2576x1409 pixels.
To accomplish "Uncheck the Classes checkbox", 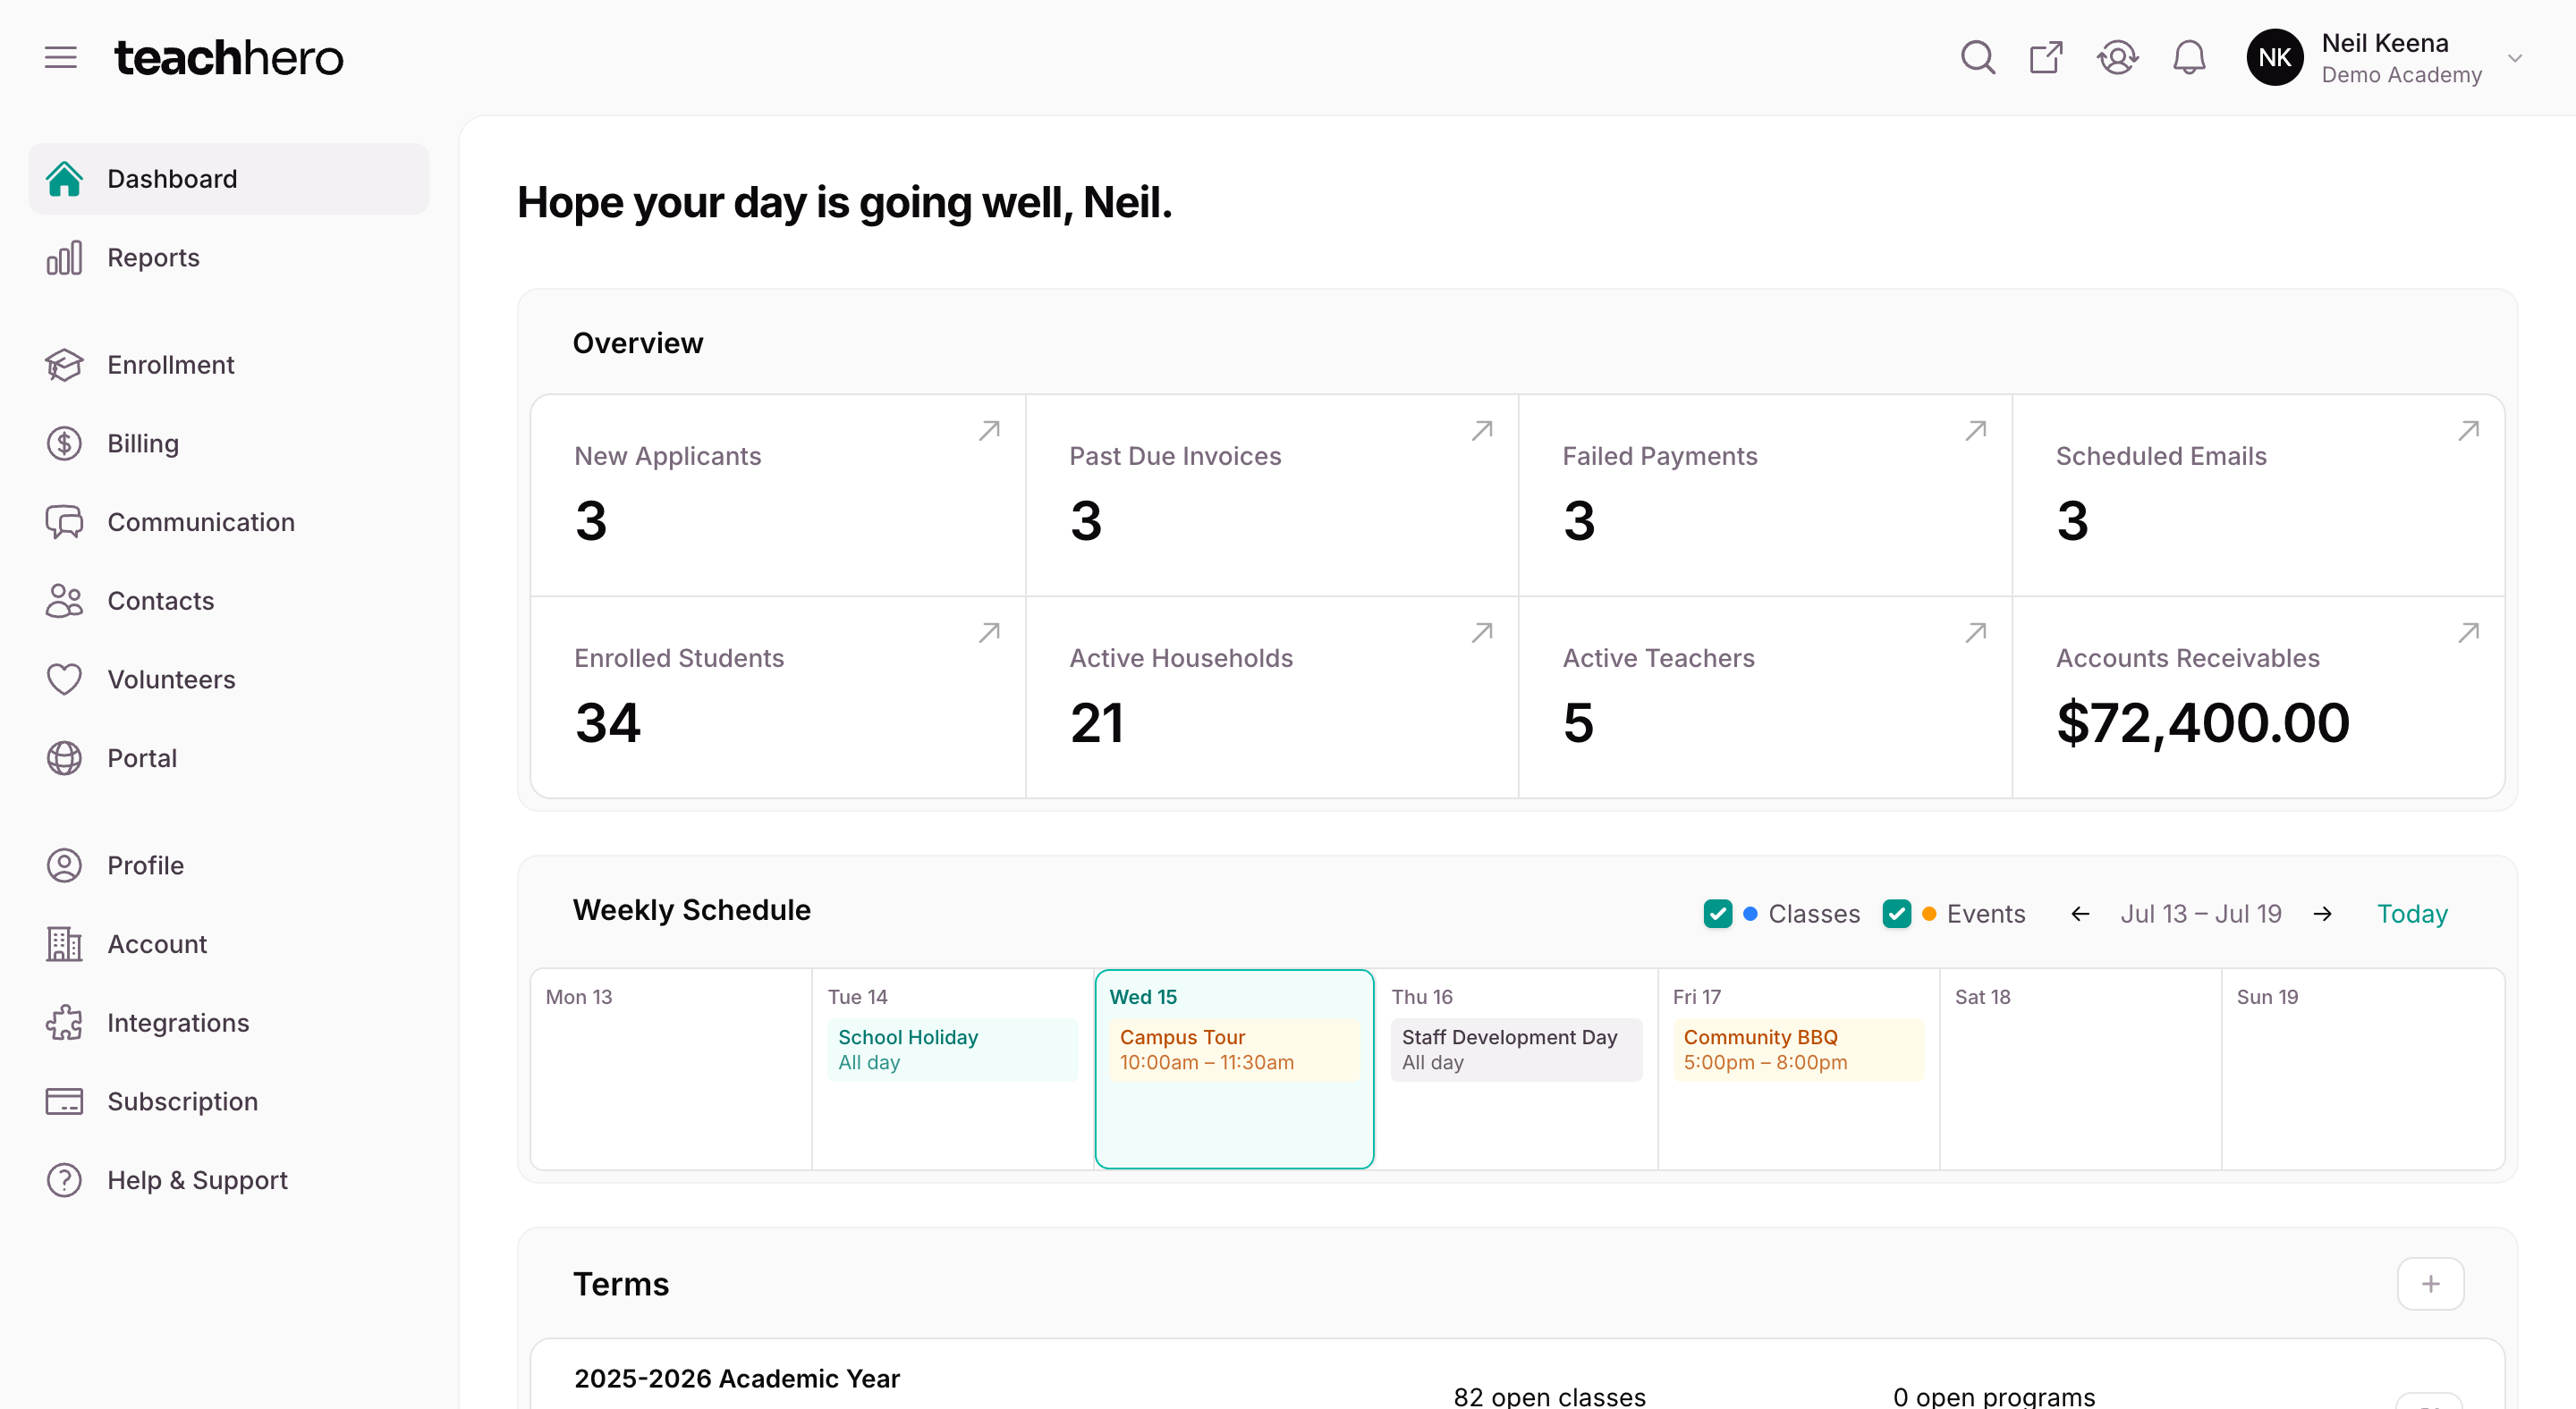I will 1718,914.
